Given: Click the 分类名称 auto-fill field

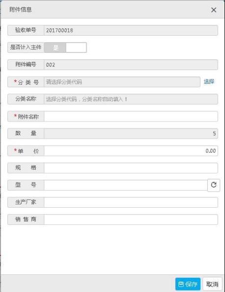Looking at the screenshot, I should click(131, 99).
